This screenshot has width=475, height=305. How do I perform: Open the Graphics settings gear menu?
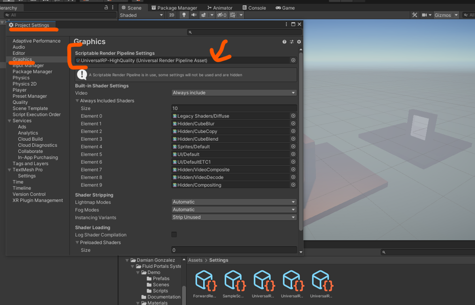point(299,42)
